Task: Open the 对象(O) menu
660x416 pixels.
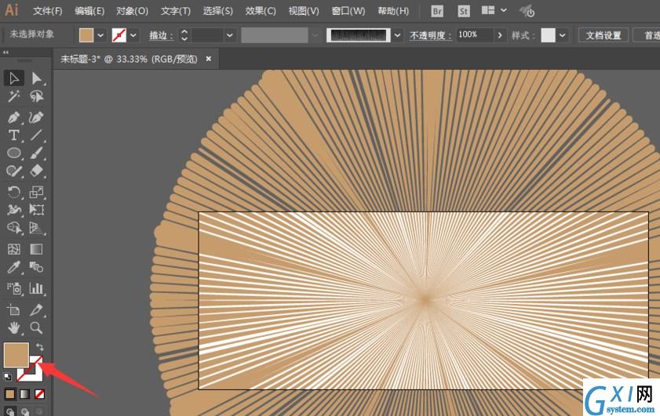Action: 132,11
